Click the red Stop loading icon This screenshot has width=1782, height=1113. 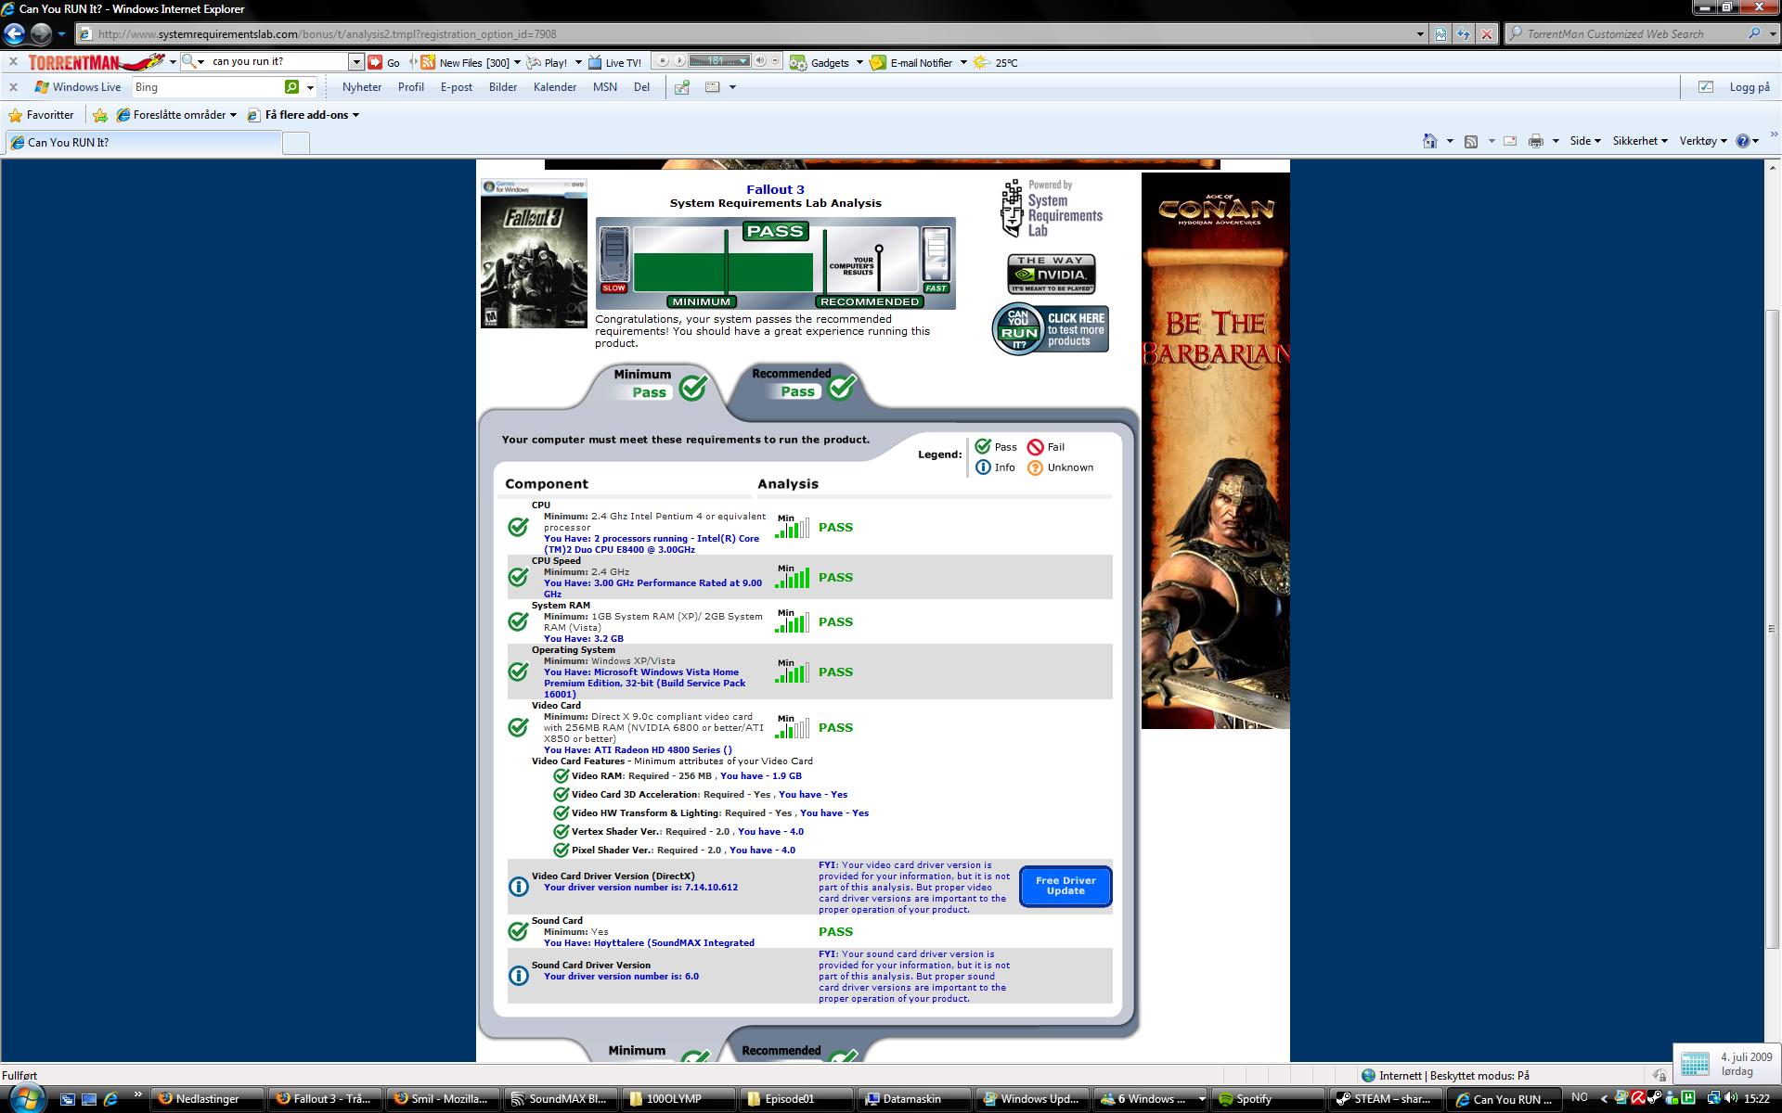click(x=1487, y=33)
